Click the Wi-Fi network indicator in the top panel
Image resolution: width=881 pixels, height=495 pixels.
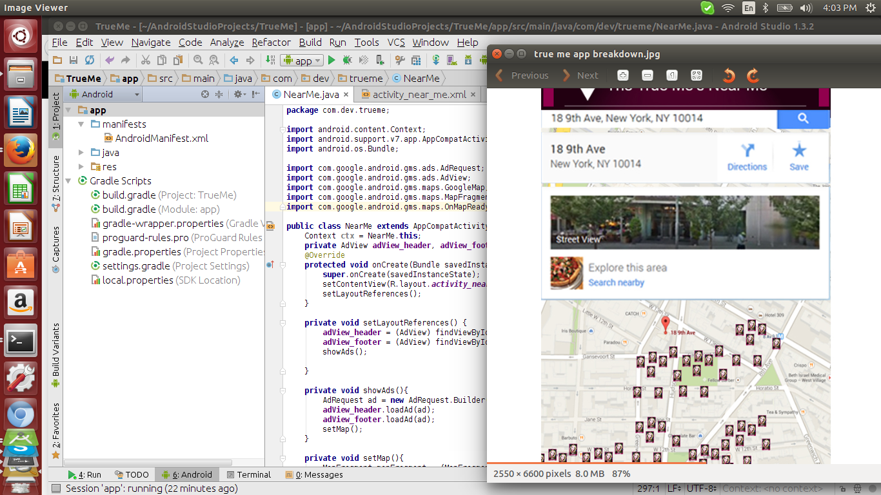tap(728, 8)
